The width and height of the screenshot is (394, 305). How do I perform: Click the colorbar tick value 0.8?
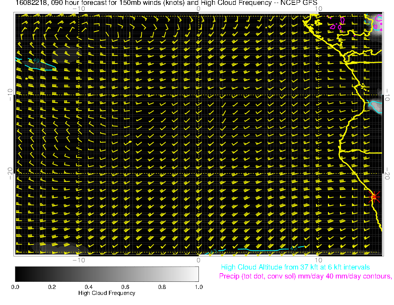click(x=162, y=287)
